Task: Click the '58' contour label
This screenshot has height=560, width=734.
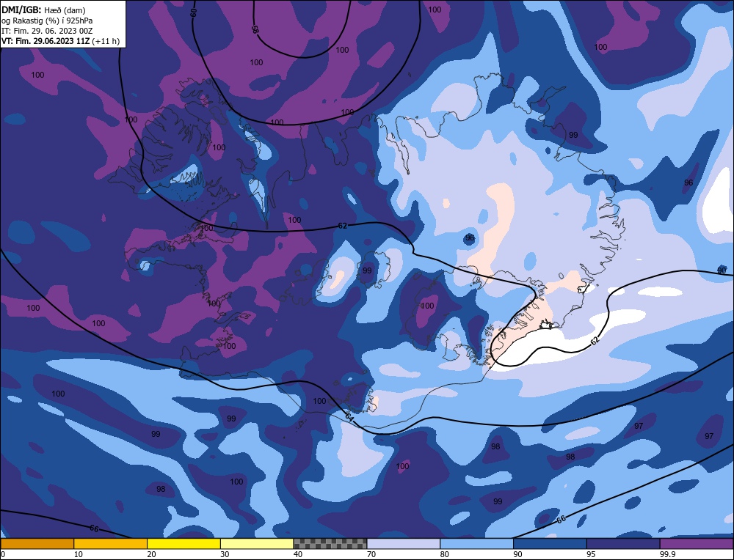Action: pos(255,29)
